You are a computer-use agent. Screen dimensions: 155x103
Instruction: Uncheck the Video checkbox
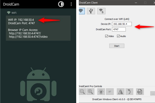[106, 36]
